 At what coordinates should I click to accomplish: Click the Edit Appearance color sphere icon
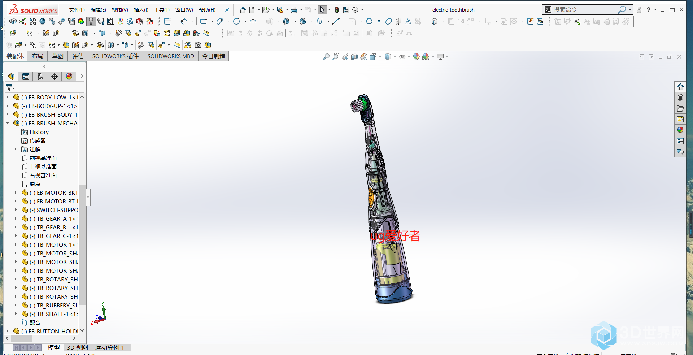[417, 57]
